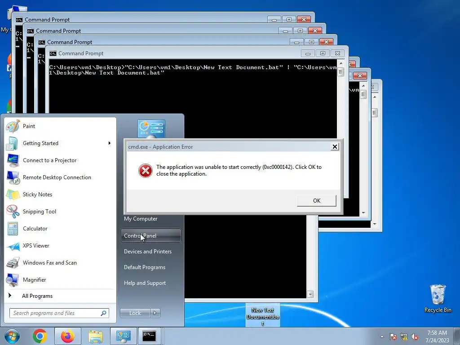Close the cmd.exe Application Error dialog
This screenshot has height=345, width=460.
click(x=335, y=147)
